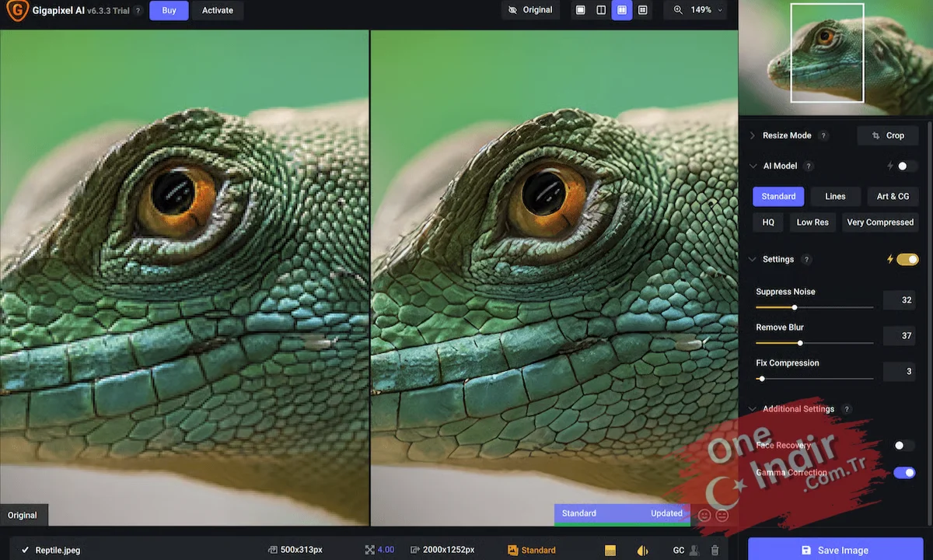The width and height of the screenshot is (933, 560).
Task: Click the neutral face feedback icon
Action: point(722,515)
